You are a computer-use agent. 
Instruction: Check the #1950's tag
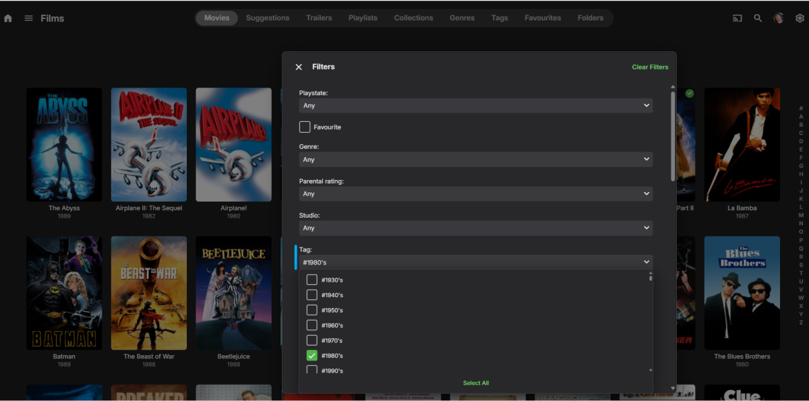tap(311, 310)
